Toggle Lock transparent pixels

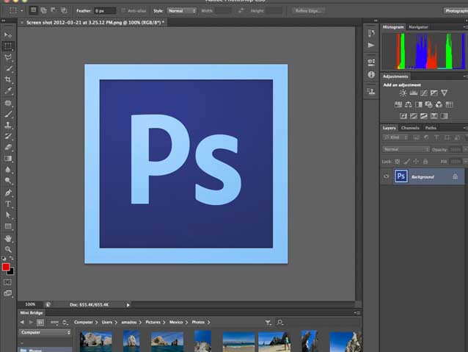398,162
